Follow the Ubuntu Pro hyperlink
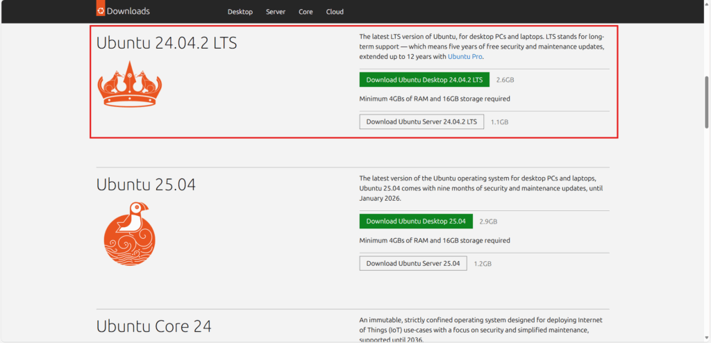 pos(465,56)
